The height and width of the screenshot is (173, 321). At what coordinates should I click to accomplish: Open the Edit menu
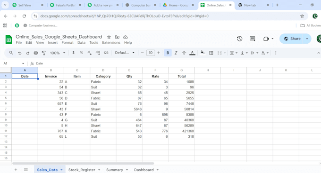coord(29,43)
